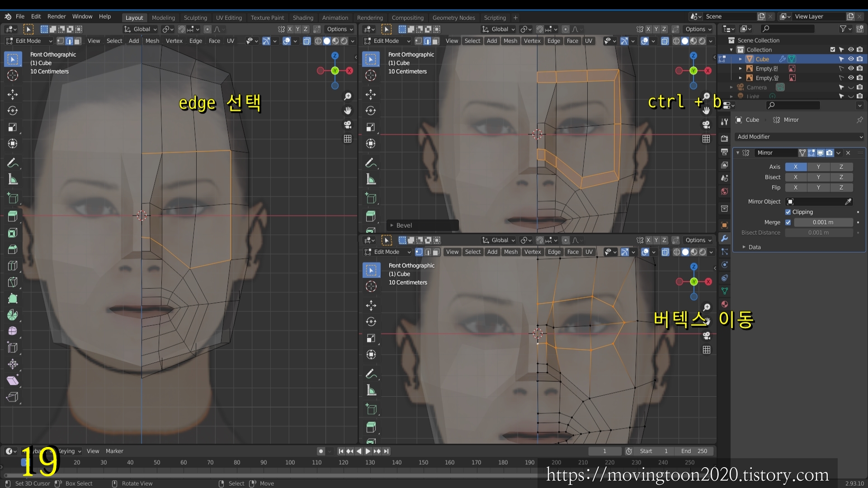
Task: Open the Add Modifier dropdown
Action: [799, 137]
